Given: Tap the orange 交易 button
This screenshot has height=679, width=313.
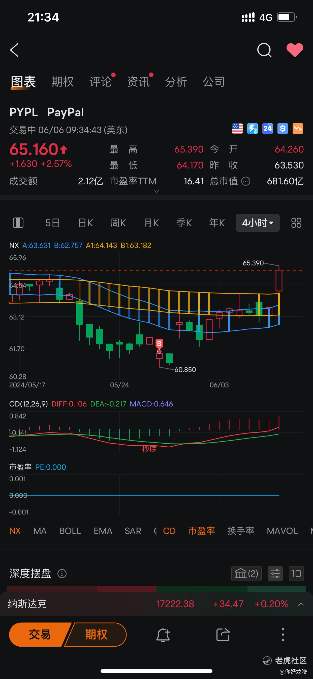Looking at the screenshot, I should click(x=40, y=635).
